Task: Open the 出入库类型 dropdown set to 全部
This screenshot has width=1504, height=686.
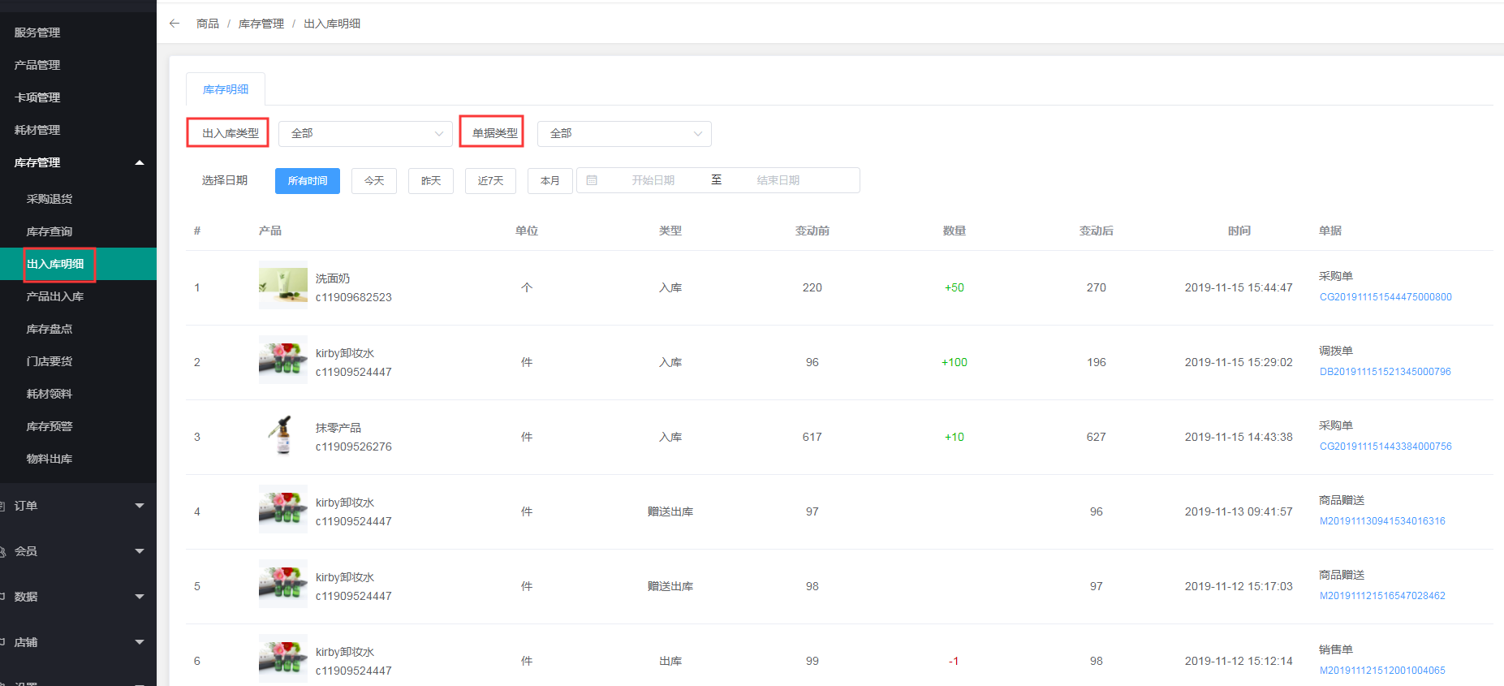Action: coord(365,133)
